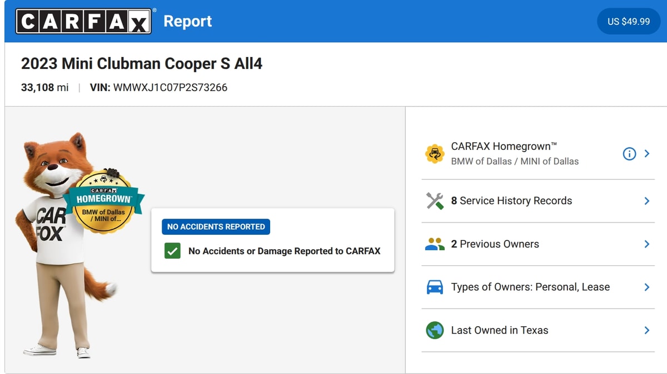
Task: Open 8 Service History Records link
Action: pos(511,201)
